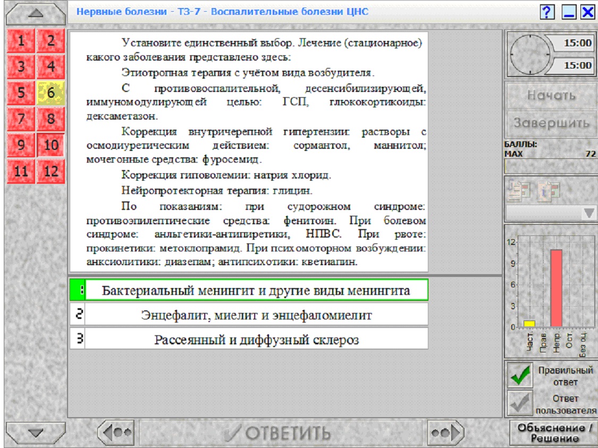Click the question text area
The height and width of the screenshot is (448, 598).
click(249, 152)
